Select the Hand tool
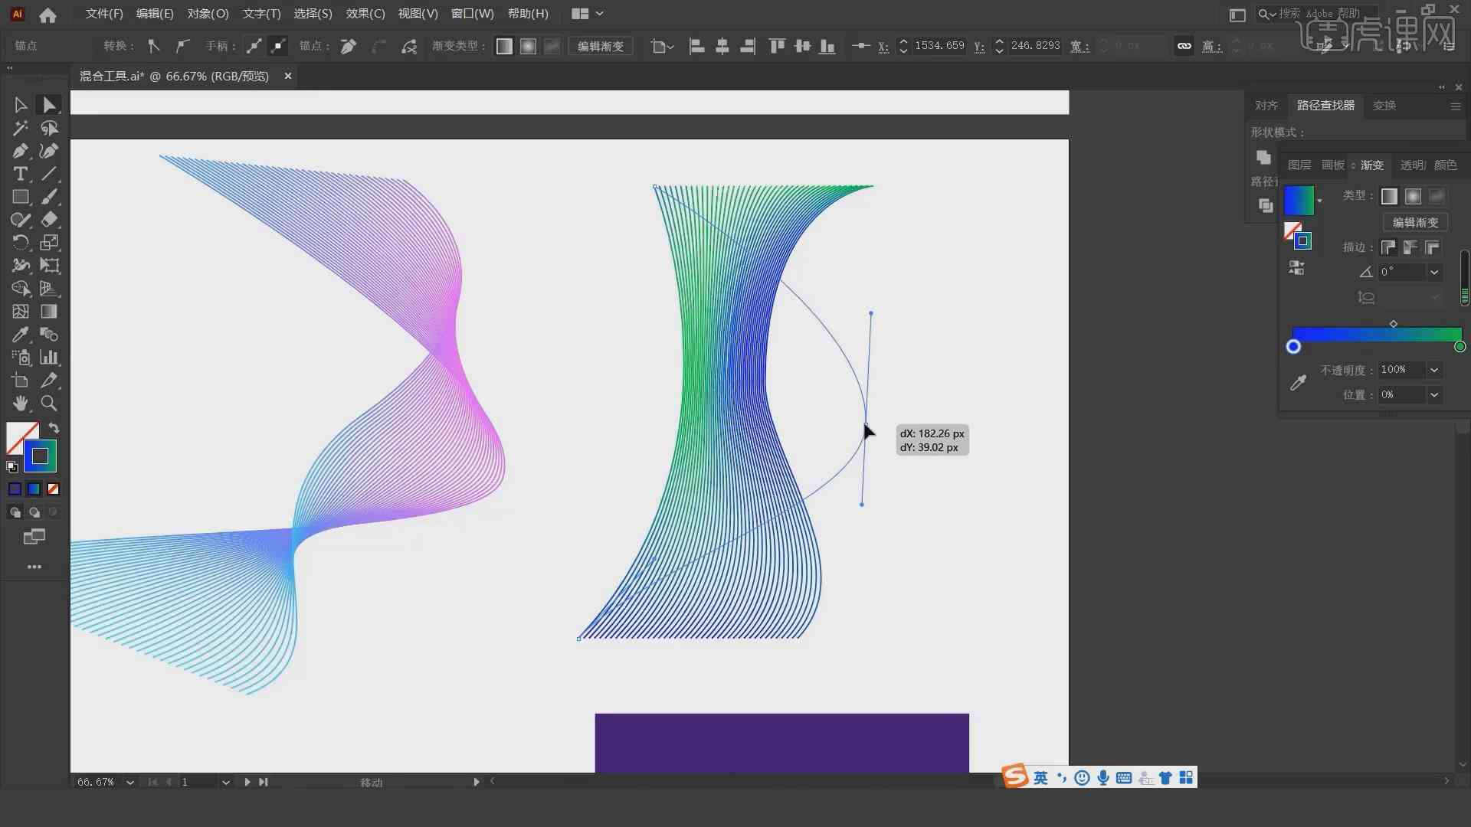 21,404
